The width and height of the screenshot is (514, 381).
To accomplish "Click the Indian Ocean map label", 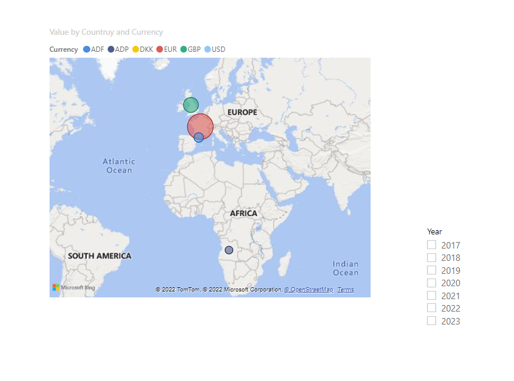I will [345, 268].
